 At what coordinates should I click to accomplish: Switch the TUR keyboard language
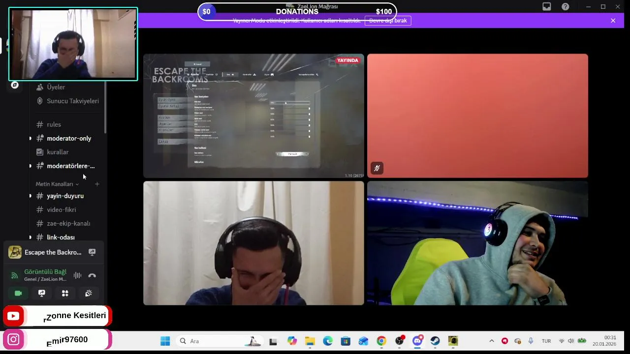[x=546, y=341]
